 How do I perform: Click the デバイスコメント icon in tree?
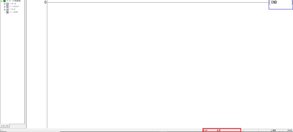(x=7, y=7)
